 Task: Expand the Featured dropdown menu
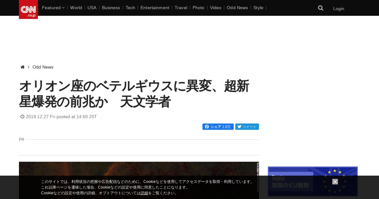click(x=53, y=8)
